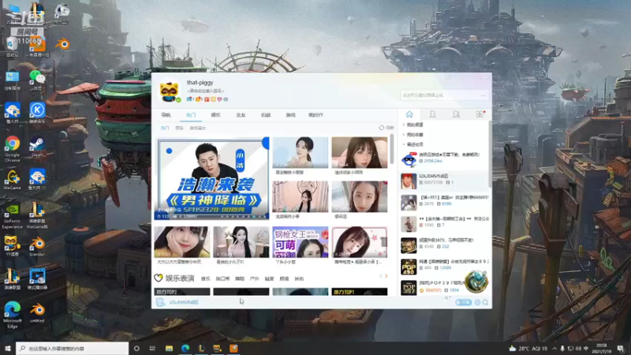Select the third sub-filter under hot tab

point(198,128)
